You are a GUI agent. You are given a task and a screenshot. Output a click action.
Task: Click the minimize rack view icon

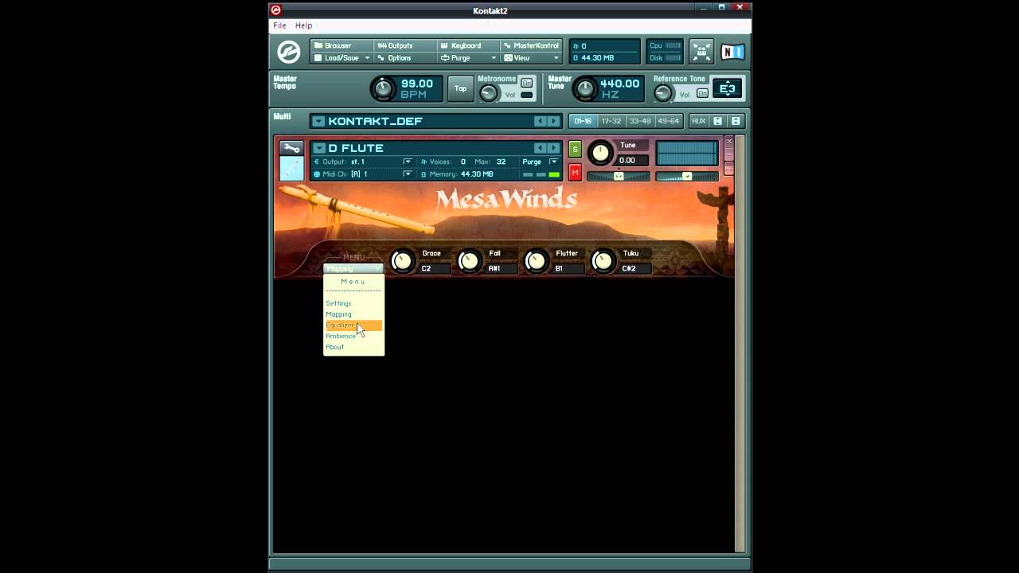(x=701, y=52)
